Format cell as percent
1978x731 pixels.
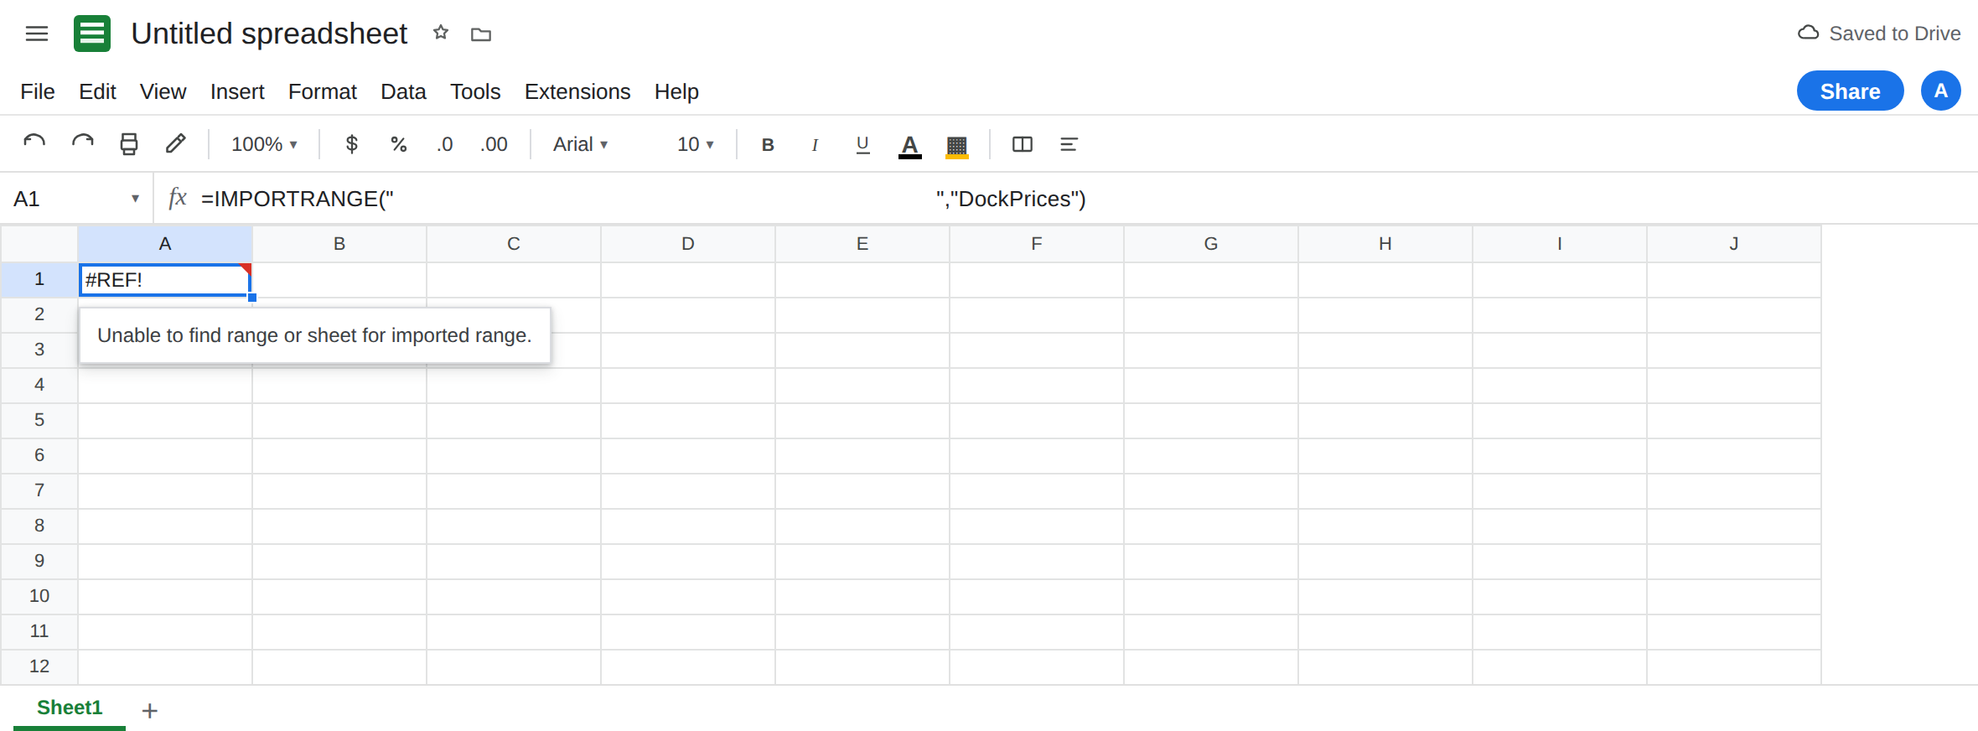point(399,144)
